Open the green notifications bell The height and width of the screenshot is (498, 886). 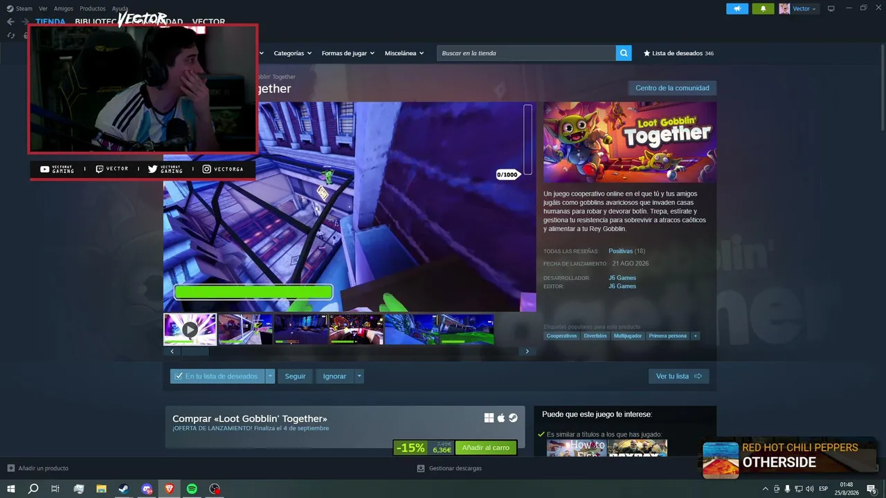[x=763, y=9]
